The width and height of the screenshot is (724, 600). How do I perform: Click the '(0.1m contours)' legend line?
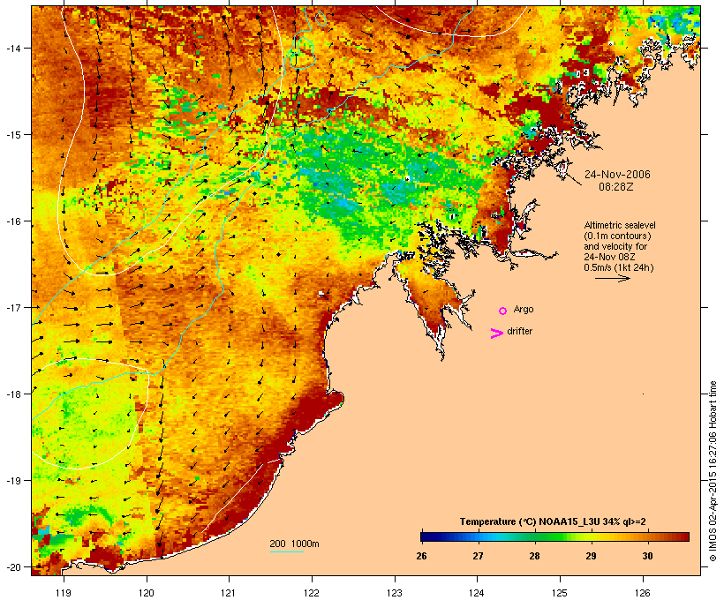coord(617,236)
